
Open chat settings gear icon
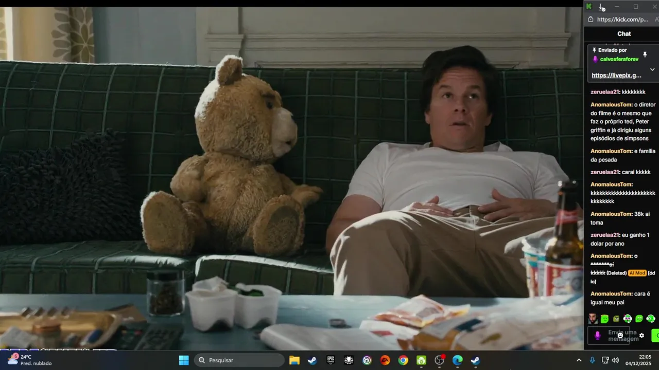641,336
